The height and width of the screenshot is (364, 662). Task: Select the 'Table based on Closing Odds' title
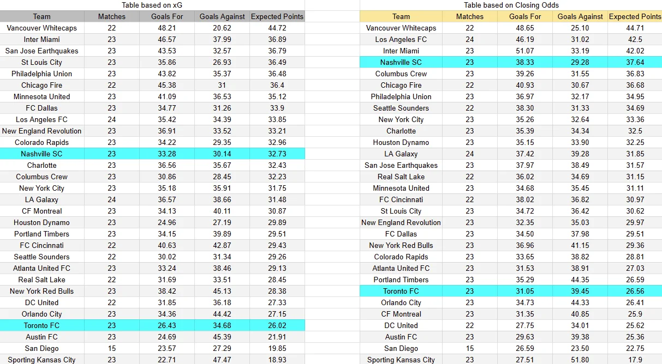[511, 5]
